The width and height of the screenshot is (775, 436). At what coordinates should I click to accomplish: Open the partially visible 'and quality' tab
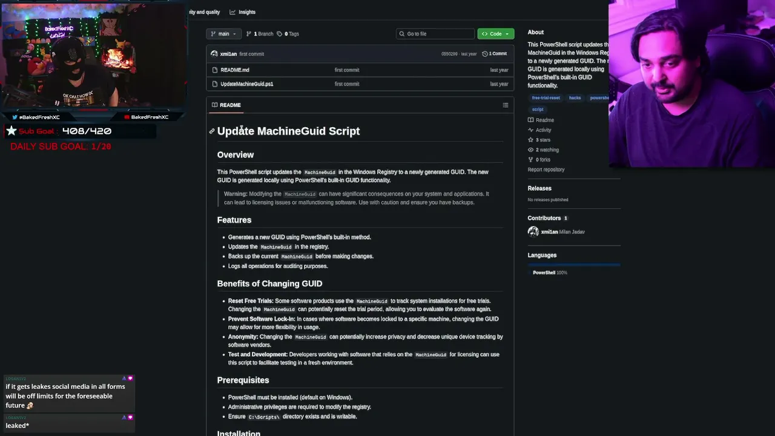[204, 12]
